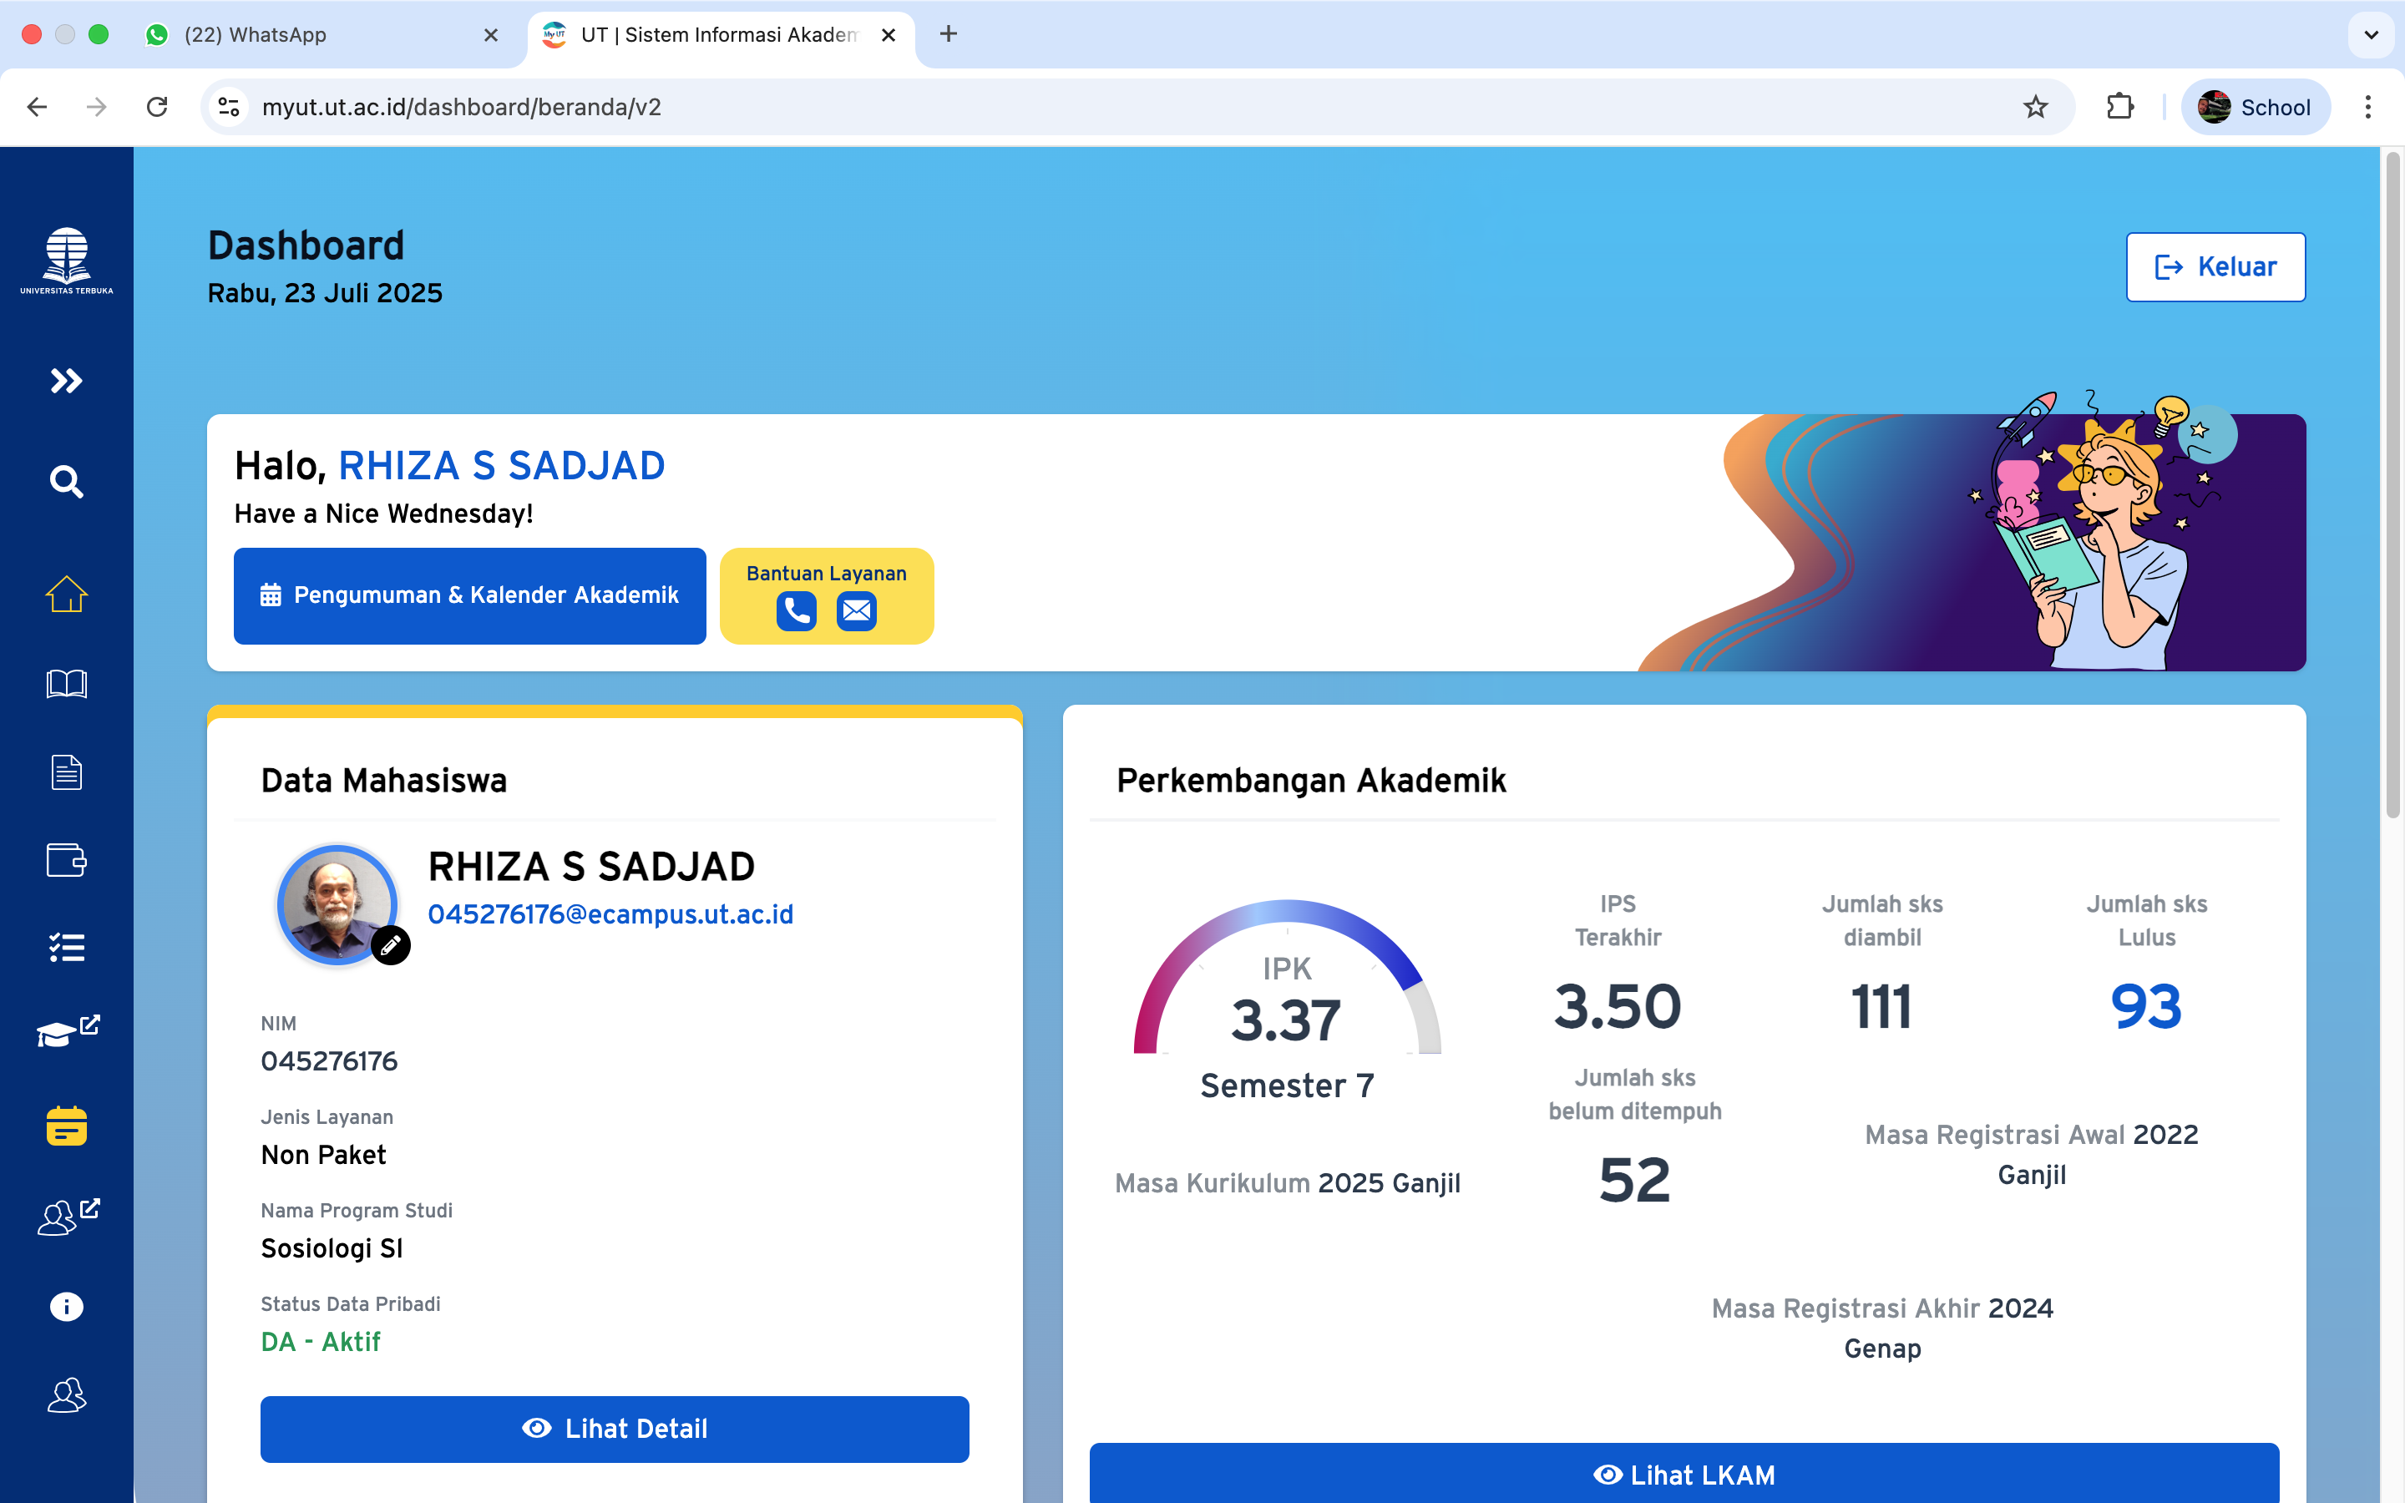Open a new browser tab
Viewport: 2405px width, 1503px height.
pyautogui.click(x=948, y=35)
